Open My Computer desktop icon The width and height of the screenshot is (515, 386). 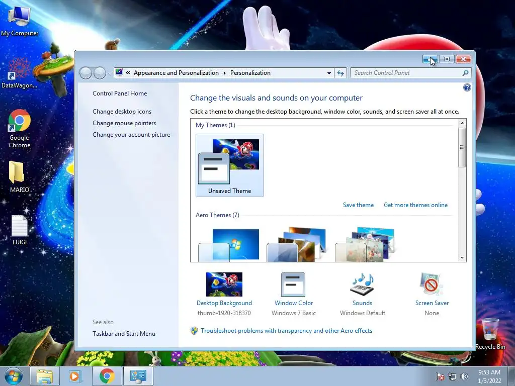point(20,20)
